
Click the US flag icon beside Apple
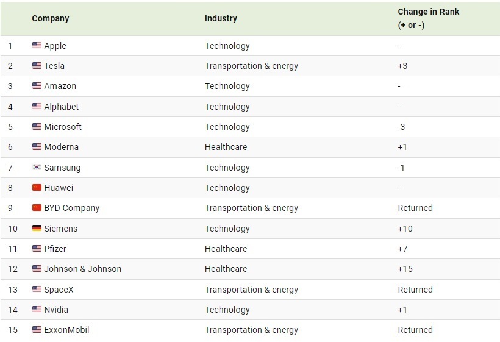point(37,45)
